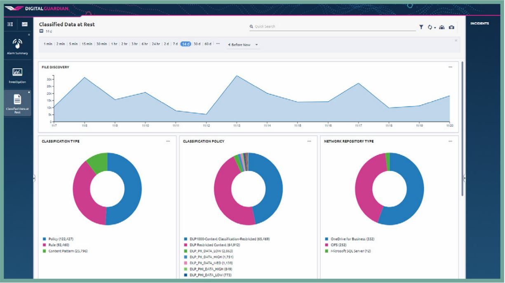
Task: Open the dashboard settings sliders icon
Action: (x=10, y=24)
